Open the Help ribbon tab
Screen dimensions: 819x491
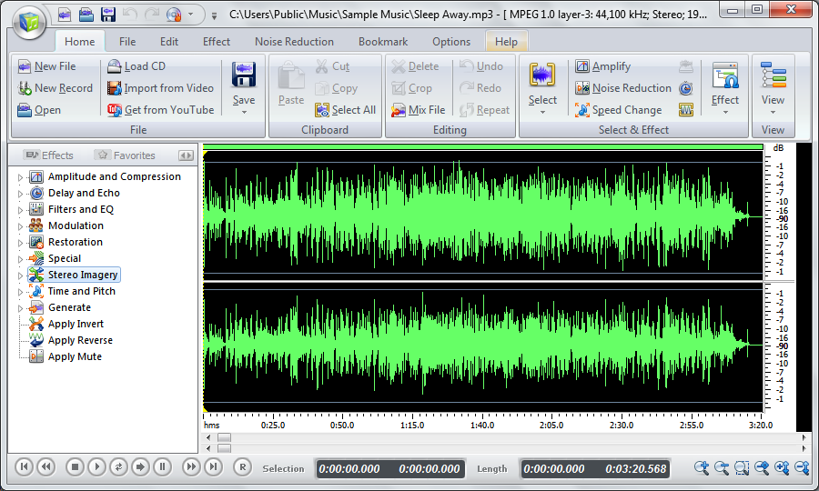pos(506,42)
